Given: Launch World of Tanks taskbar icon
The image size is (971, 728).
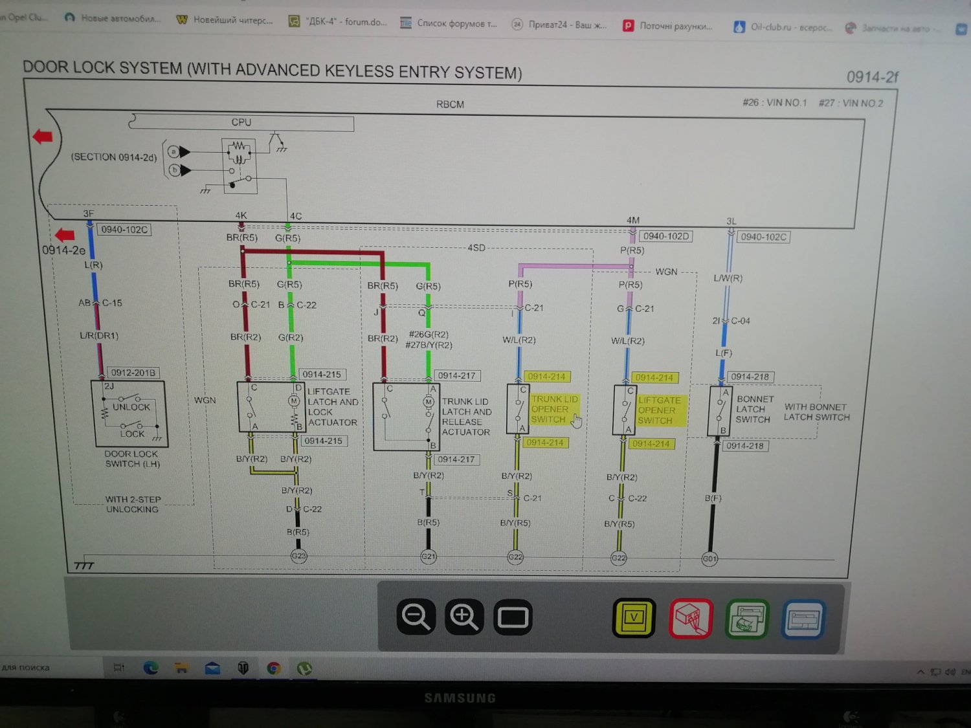Looking at the screenshot, I should click(x=243, y=668).
